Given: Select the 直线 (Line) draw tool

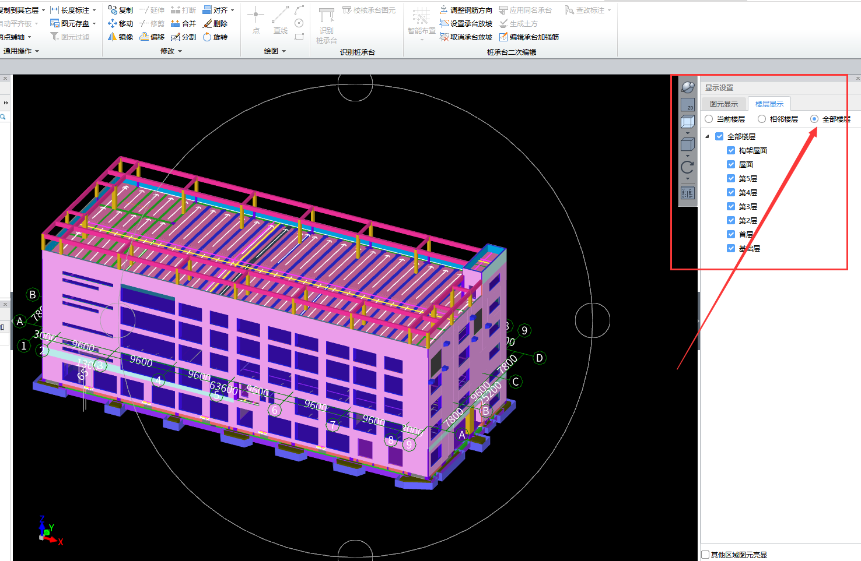Looking at the screenshot, I should click(280, 20).
